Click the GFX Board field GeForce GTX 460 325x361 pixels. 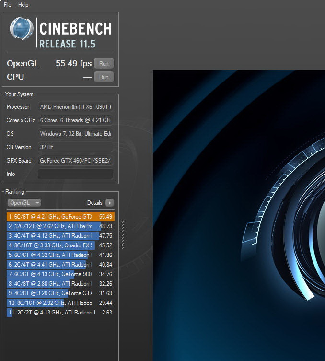pyautogui.click(x=75, y=161)
